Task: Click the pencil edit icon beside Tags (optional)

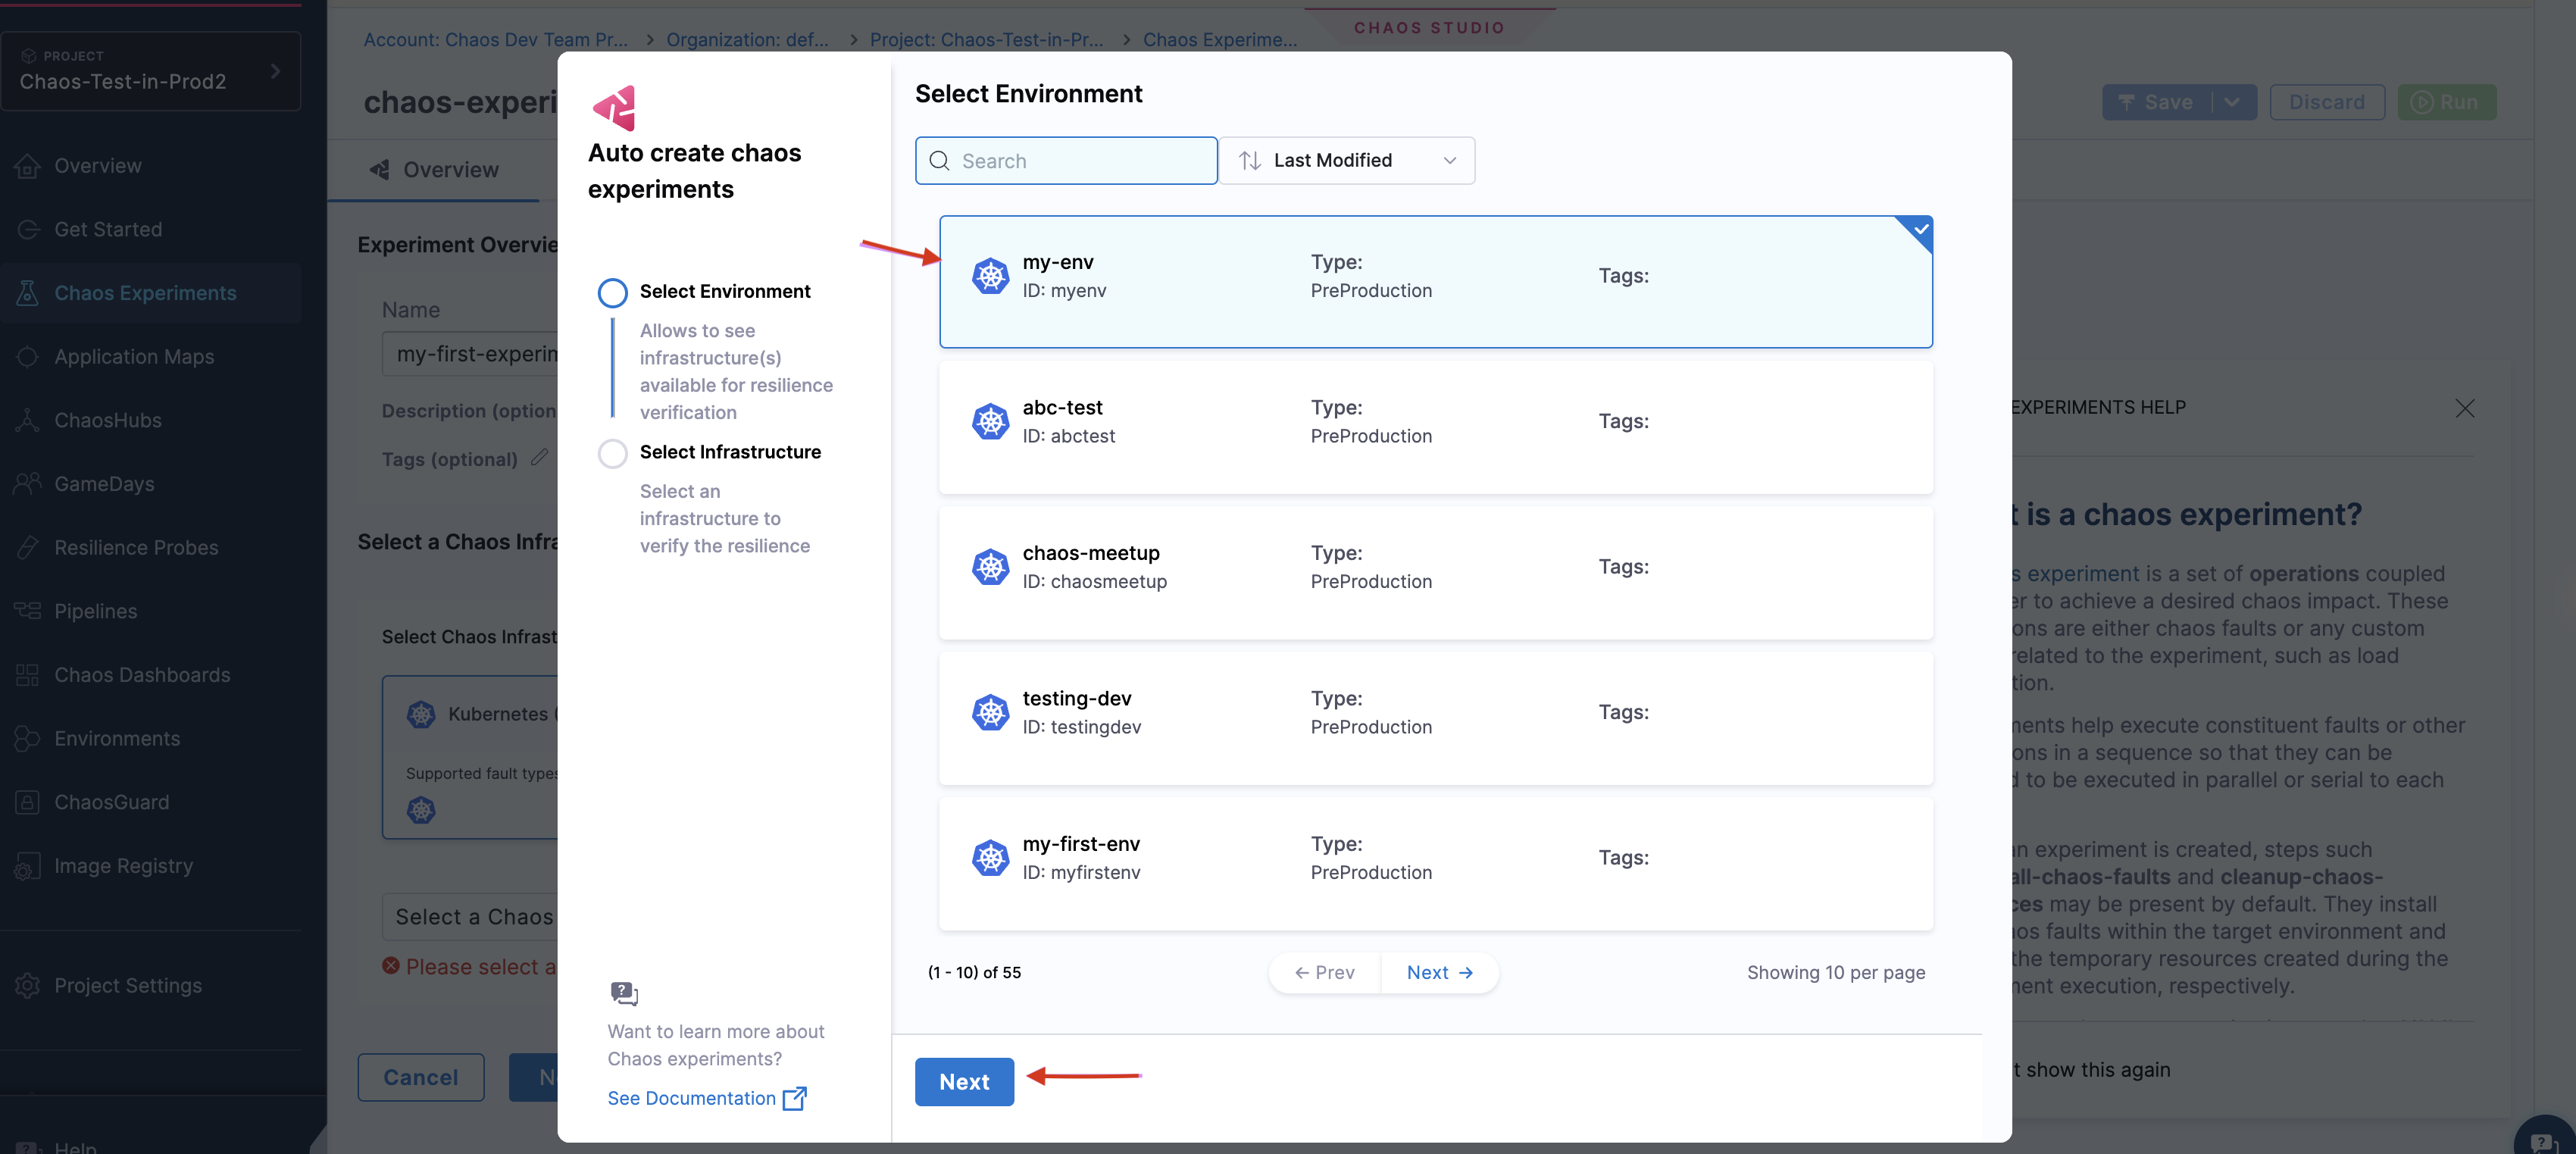Action: coord(539,457)
